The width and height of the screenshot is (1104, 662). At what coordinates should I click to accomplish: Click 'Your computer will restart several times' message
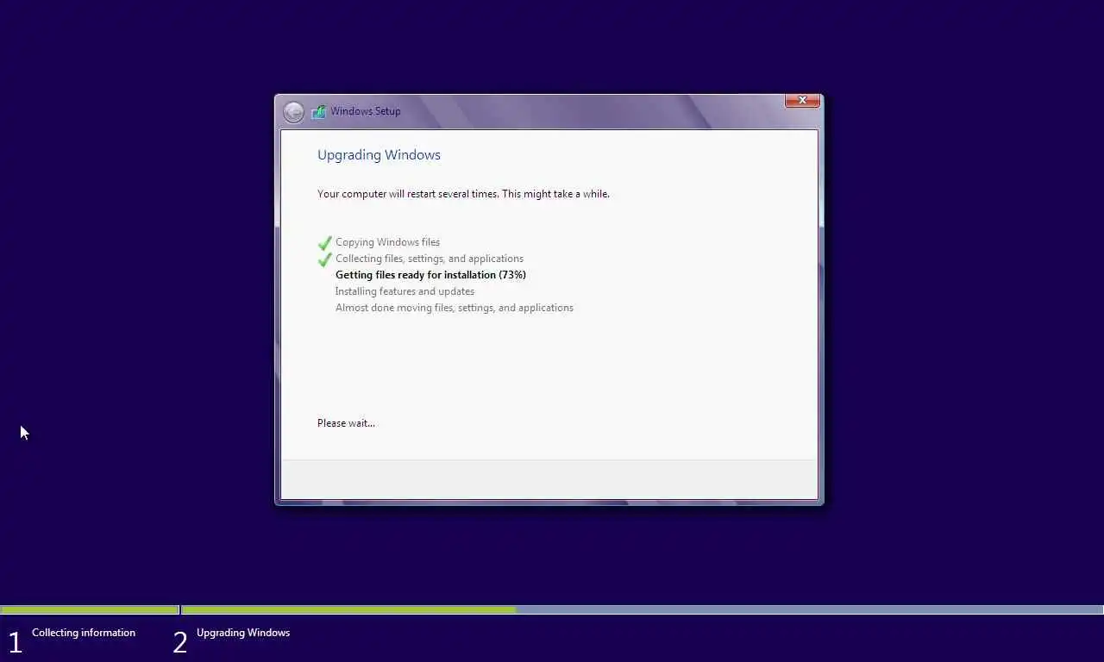463,194
